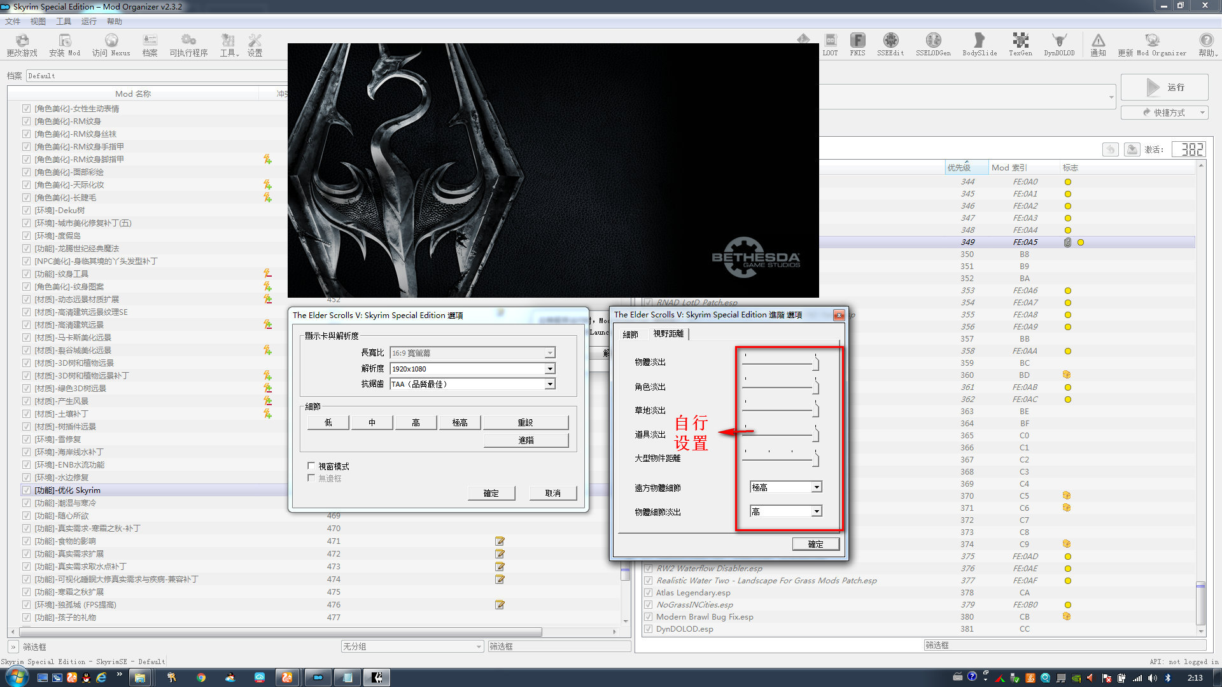Open 遠方物體細節 極高 dropdown

click(x=817, y=487)
